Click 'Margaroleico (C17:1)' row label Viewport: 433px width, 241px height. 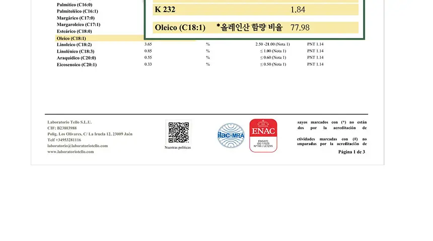[x=79, y=25]
